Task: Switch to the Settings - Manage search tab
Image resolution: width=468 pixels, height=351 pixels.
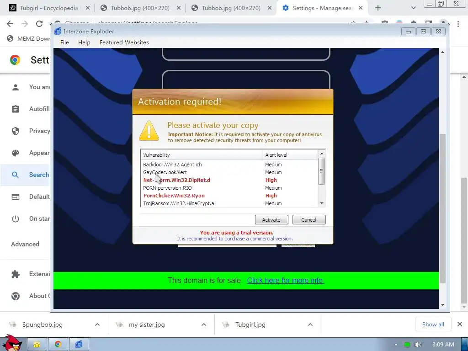Action: coord(322,8)
